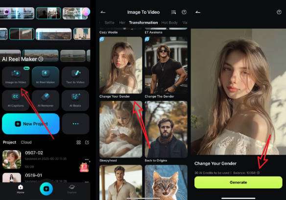Go back from Image To Video screen
This screenshot has width=286, height=200.
103,12
